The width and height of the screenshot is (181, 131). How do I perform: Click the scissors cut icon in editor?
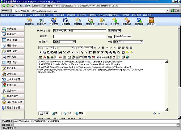coord(40,52)
